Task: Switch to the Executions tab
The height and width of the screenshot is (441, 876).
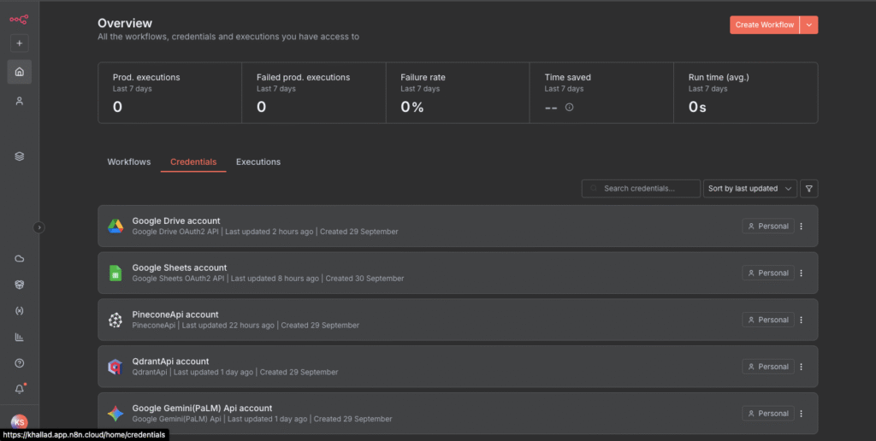Action: [x=258, y=162]
